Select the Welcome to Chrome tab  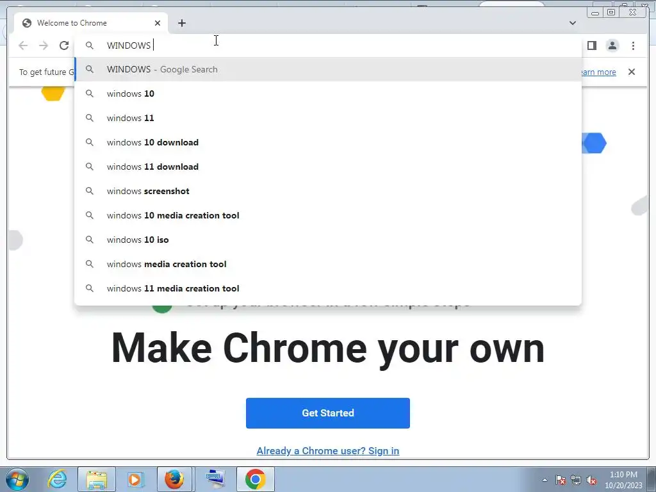pyautogui.click(x=91, y=23)
